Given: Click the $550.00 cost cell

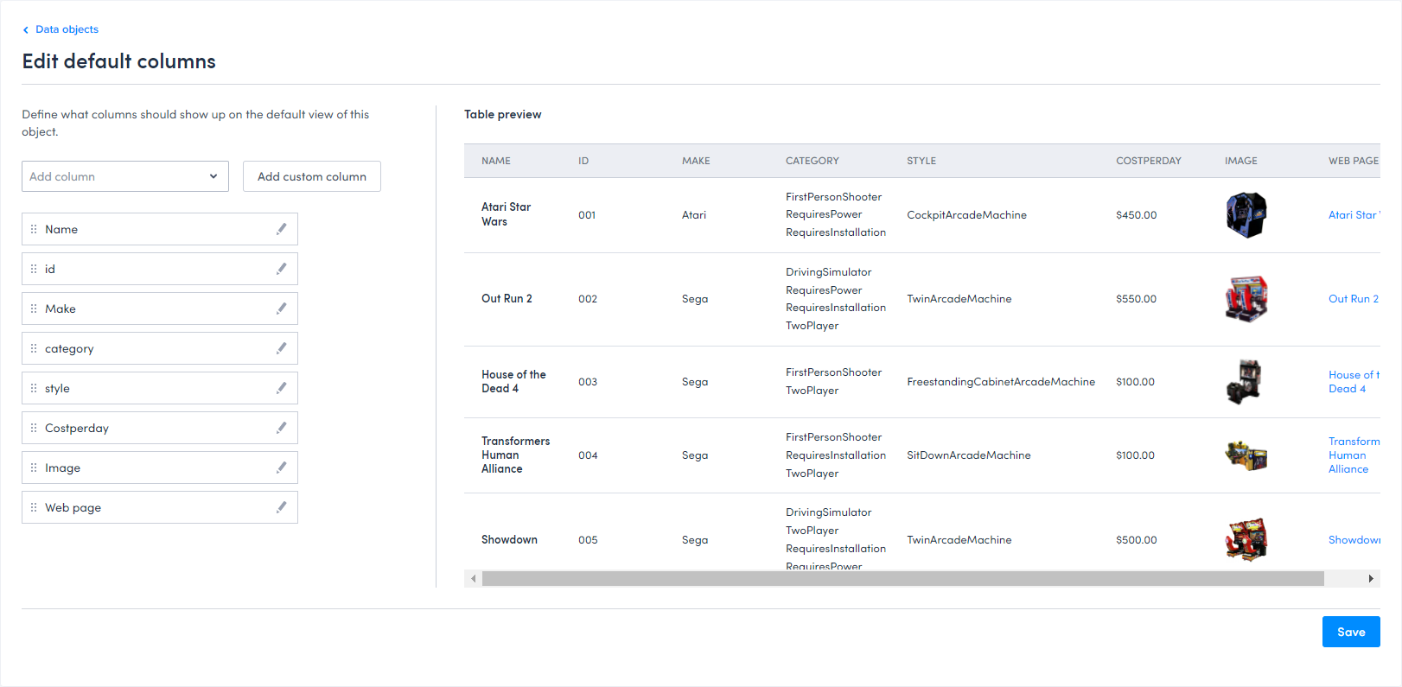Looking at the screenshot, I should (x=1136, y=299).
